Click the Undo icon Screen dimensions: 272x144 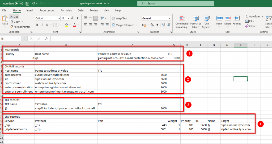pyautogui.click(x=33, y=3)
